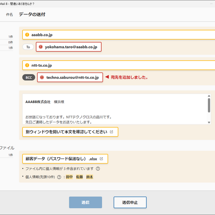Confirm the ntt-tx.co.jp domain box
The image size is (215, 215).
(119, 65)
